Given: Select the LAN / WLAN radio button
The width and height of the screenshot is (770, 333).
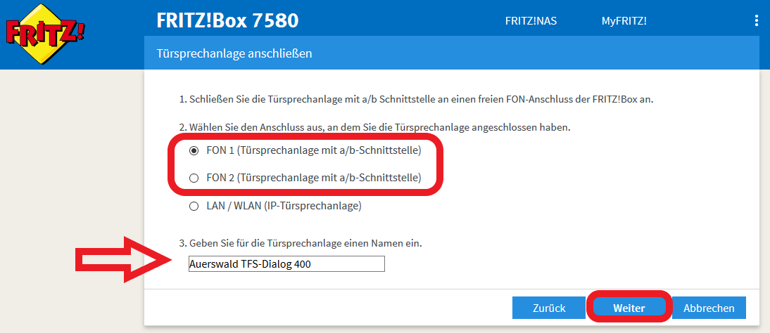Looking at the screenshot, I should [194, 207].
